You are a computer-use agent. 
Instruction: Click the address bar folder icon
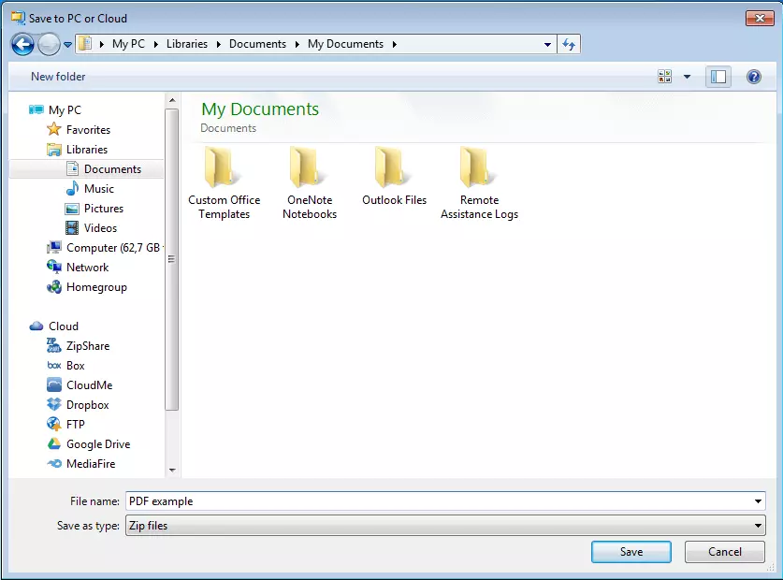86,44
